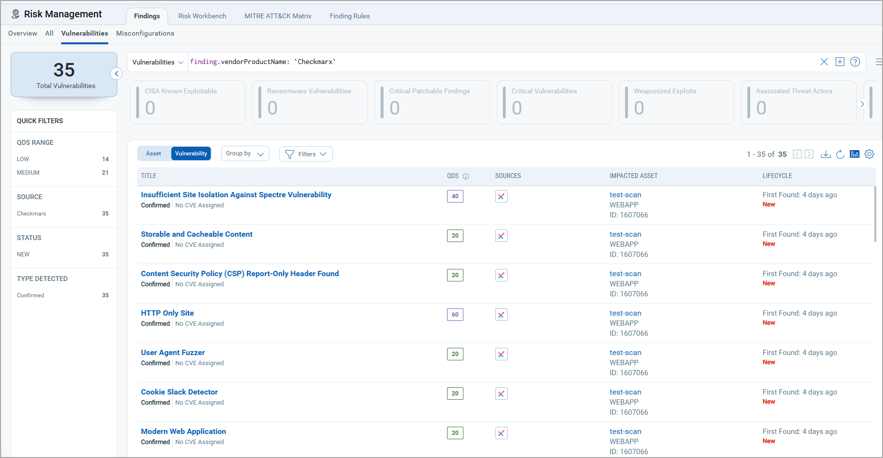Download the vulnerabilities list
This screenshot has height=458, width=883.
tap(826, 154)
